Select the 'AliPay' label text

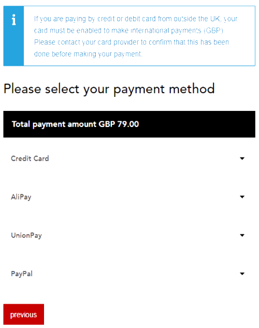point(21,197)
